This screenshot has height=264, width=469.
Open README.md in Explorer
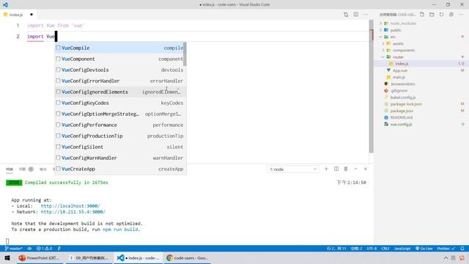click(x=402, y=117)
